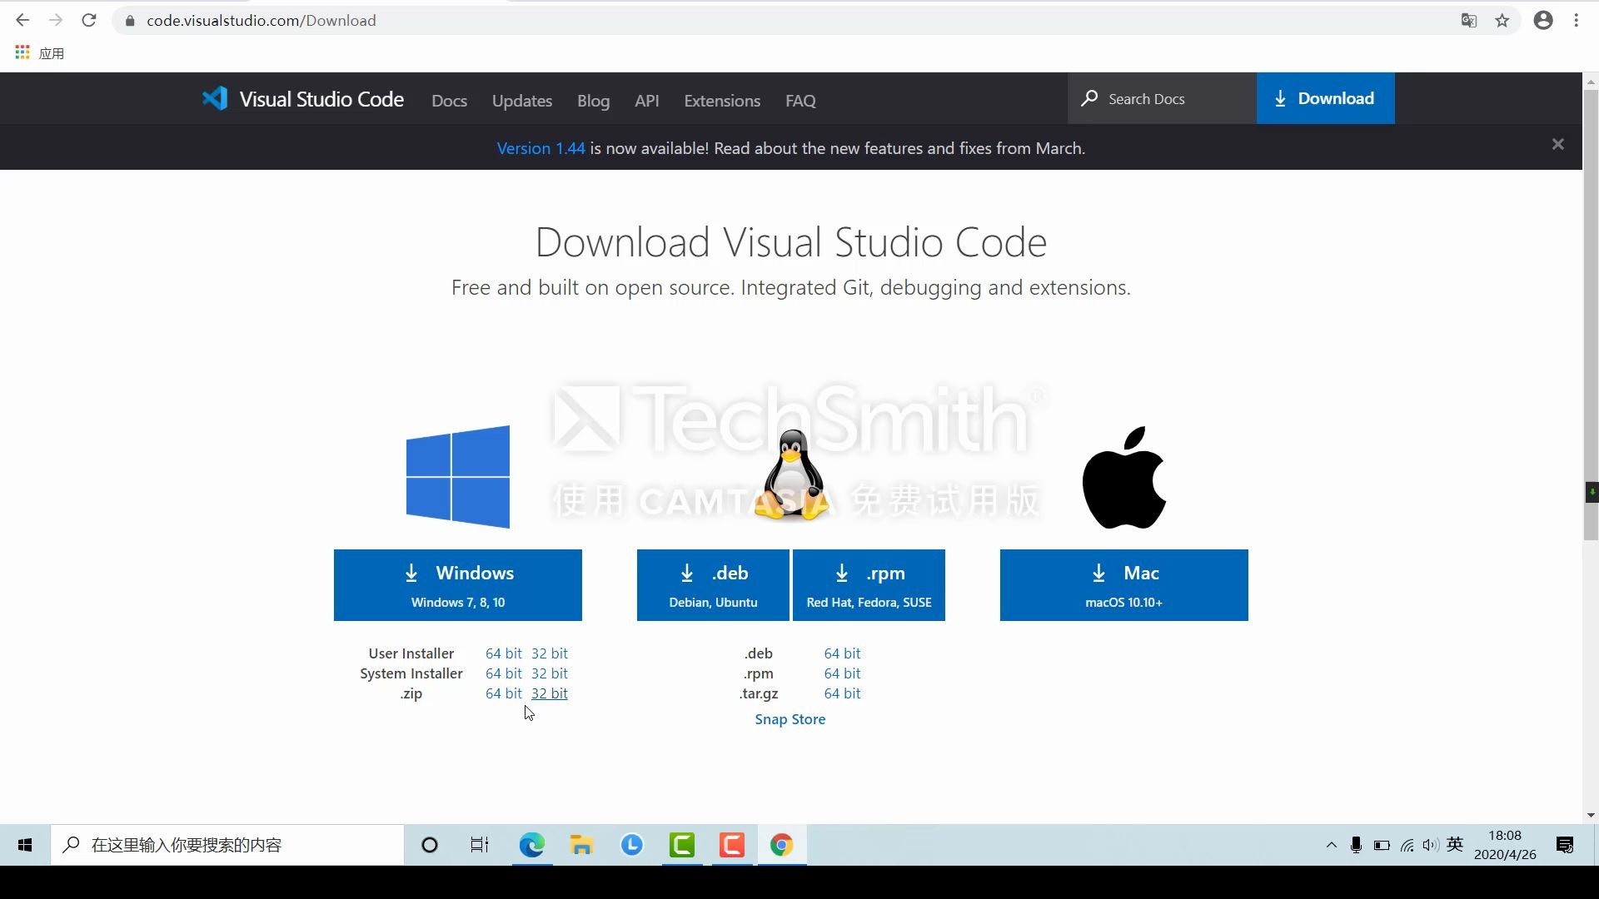Switch to Chrome on the taskbar
This screenshot has height=899, width=1599.
pyautogui.click(x=781, y=845)
